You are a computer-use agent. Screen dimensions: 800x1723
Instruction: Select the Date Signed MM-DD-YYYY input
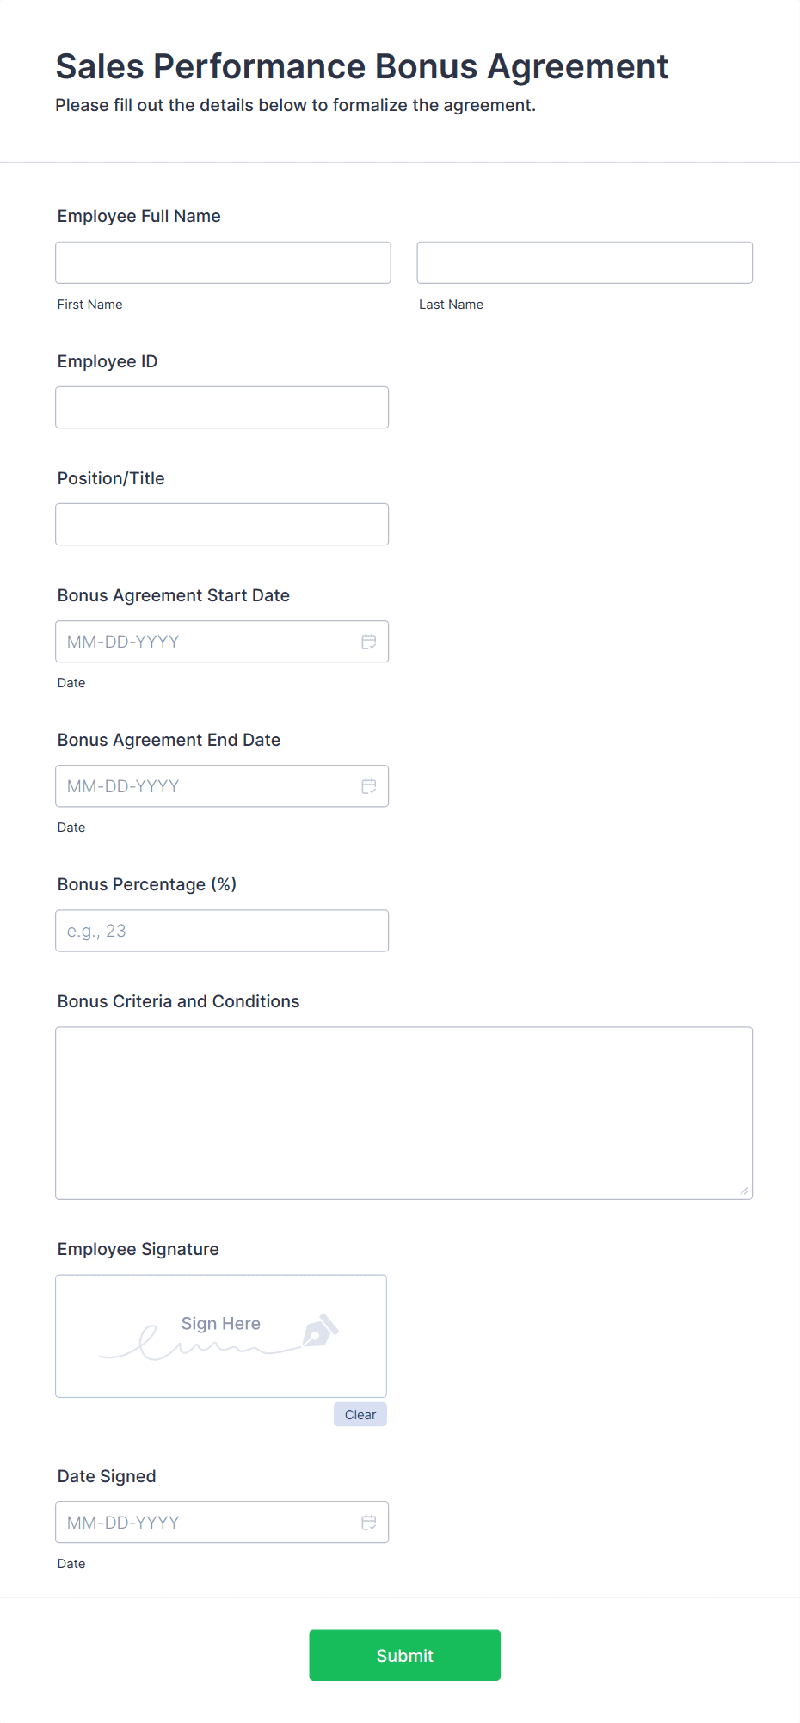[x=198, y=1522]
